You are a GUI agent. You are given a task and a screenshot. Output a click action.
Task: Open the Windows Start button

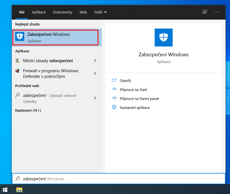tap(5, 190)
